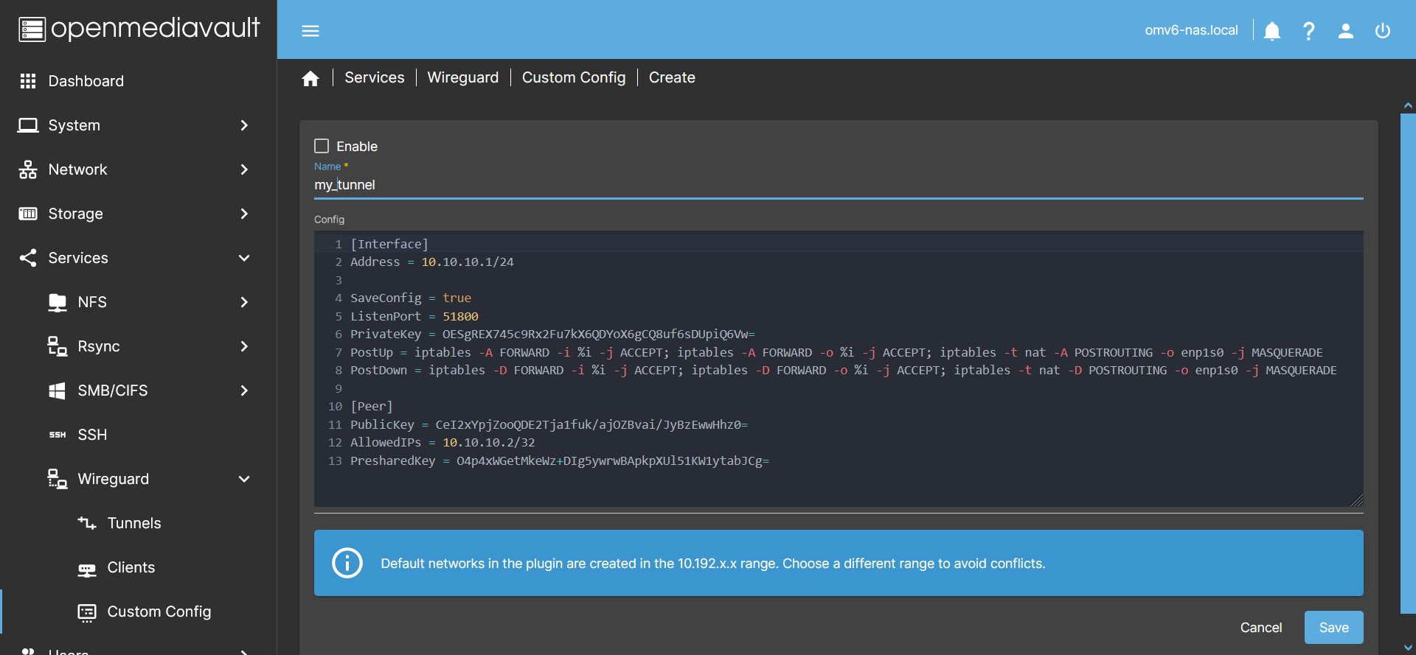Tick the Enable checkbox
Viewport: 1416px width, 655px height.
(x=322, y=146)
